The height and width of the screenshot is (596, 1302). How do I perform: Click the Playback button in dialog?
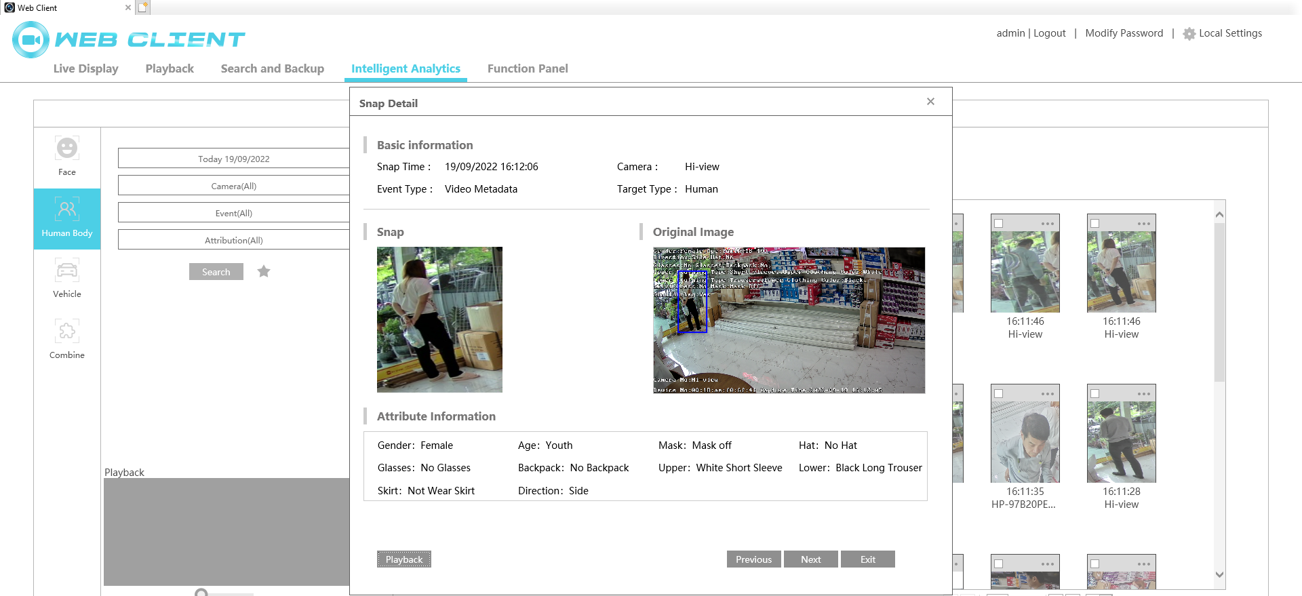pos(404,559)
